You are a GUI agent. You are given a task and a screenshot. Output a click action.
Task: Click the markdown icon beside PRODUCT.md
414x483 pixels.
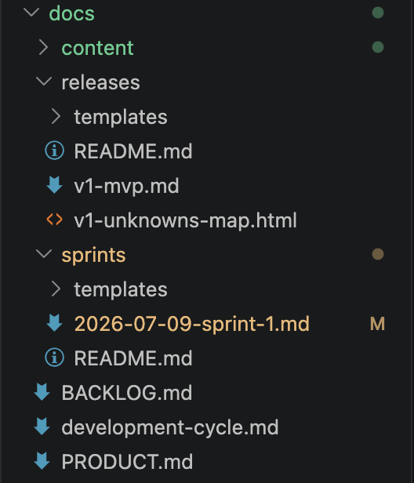42,461
